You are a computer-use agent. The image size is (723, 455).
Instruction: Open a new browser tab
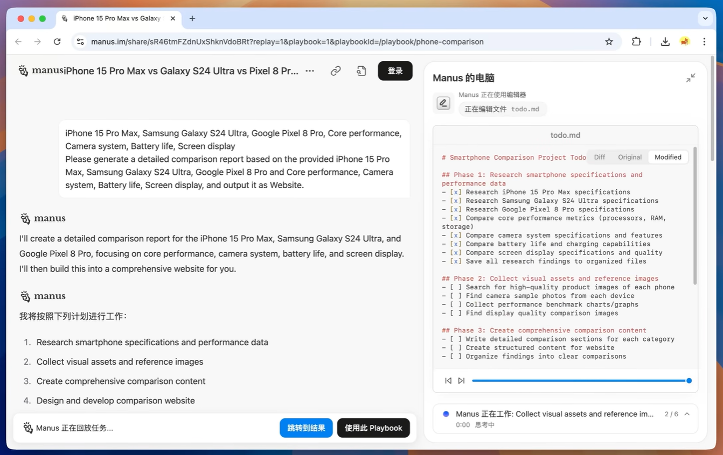(192, 18)
